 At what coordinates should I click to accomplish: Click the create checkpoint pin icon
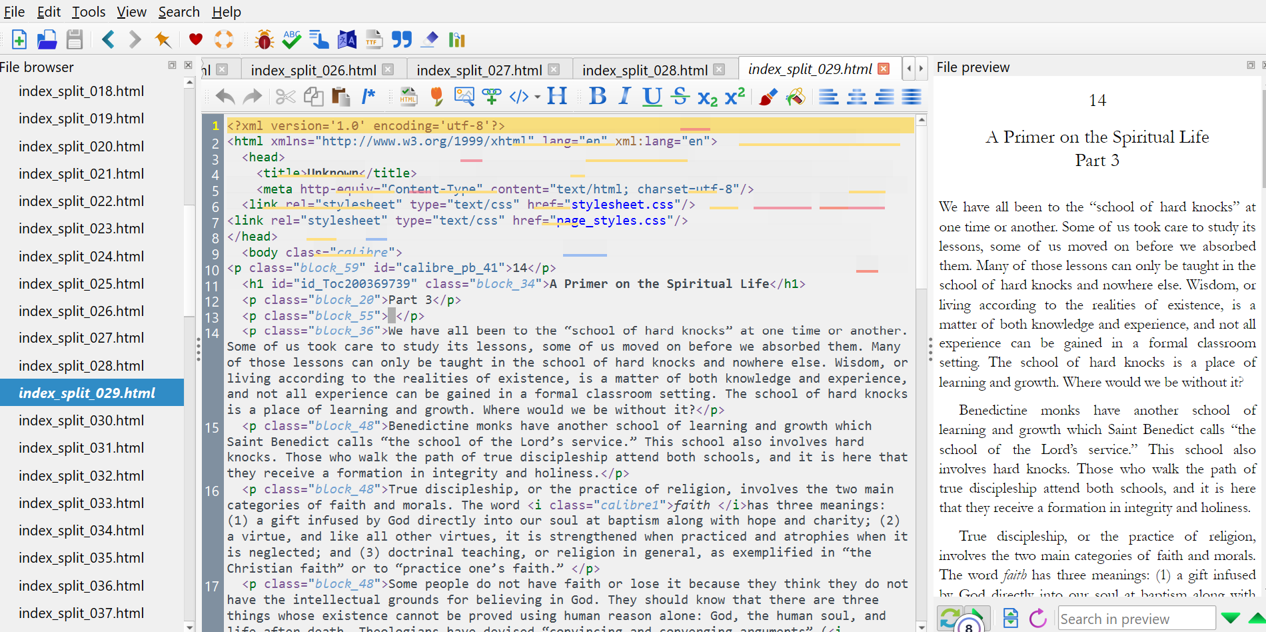tap(163, 40)
